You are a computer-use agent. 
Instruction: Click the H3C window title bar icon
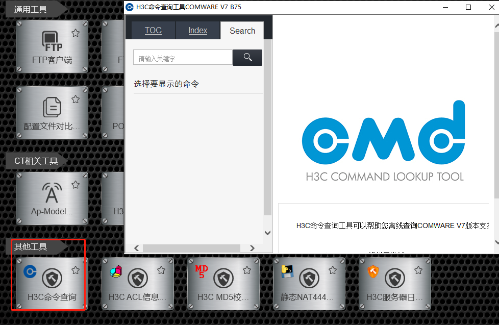(x=130, y=7)
